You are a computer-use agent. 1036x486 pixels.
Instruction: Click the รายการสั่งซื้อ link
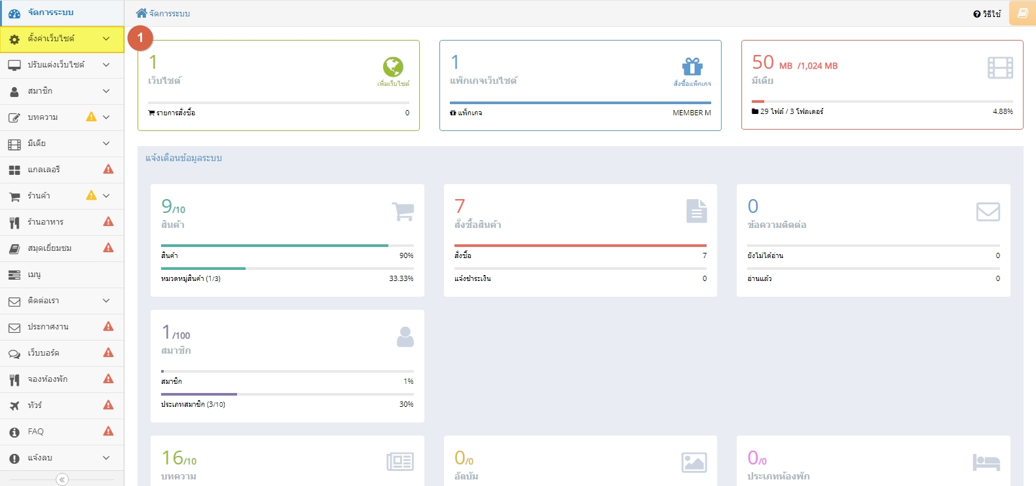tap(176, 113)
